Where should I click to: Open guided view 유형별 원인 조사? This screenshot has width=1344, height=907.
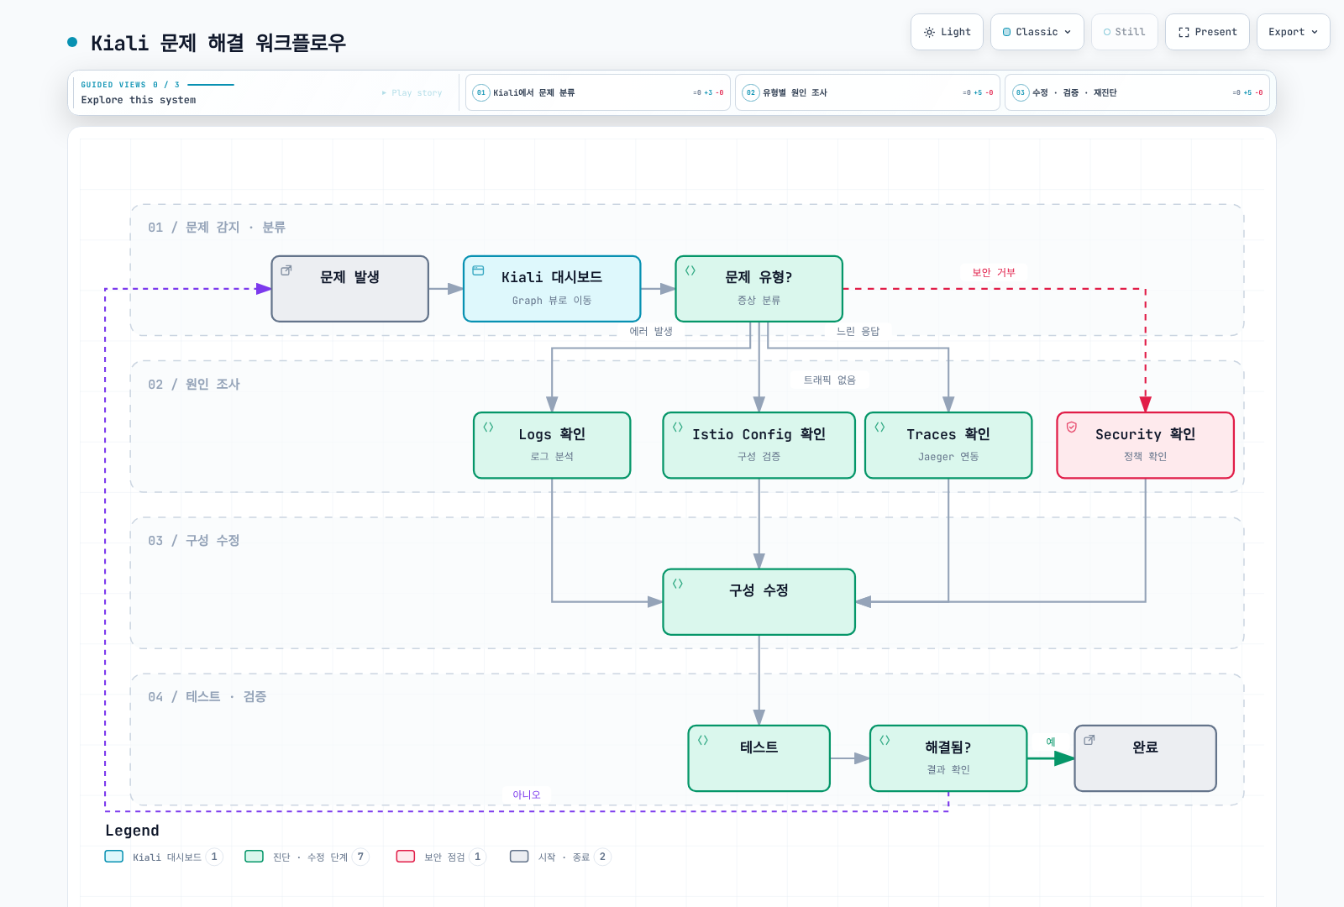click(x=868, y=92)
